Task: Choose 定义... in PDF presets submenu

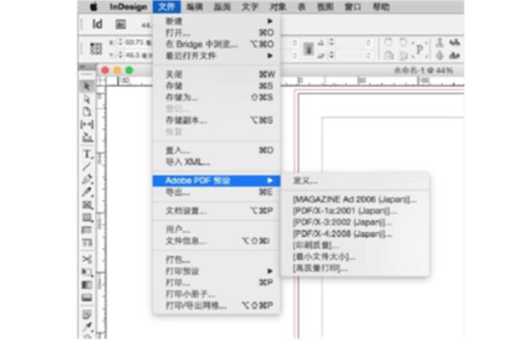Action: 354,180
